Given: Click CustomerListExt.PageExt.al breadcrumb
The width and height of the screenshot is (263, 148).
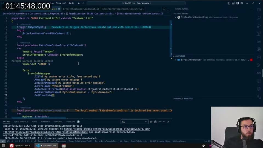Looking at the screenshot, I should (x=46, y=14).
